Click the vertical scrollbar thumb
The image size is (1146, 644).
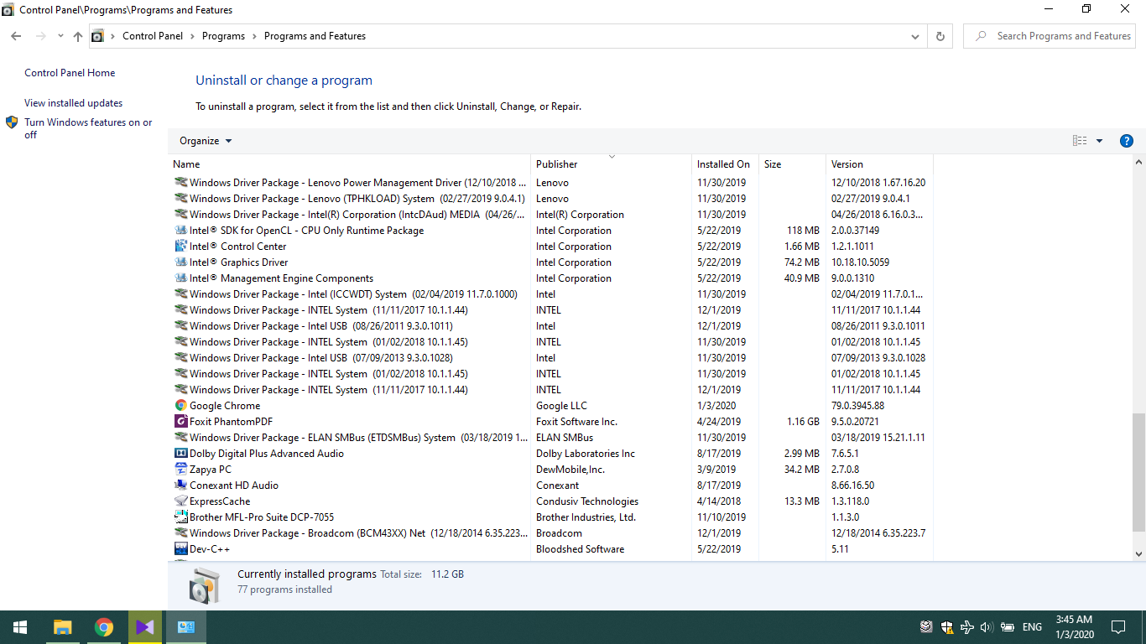[x=1138, y=472]
